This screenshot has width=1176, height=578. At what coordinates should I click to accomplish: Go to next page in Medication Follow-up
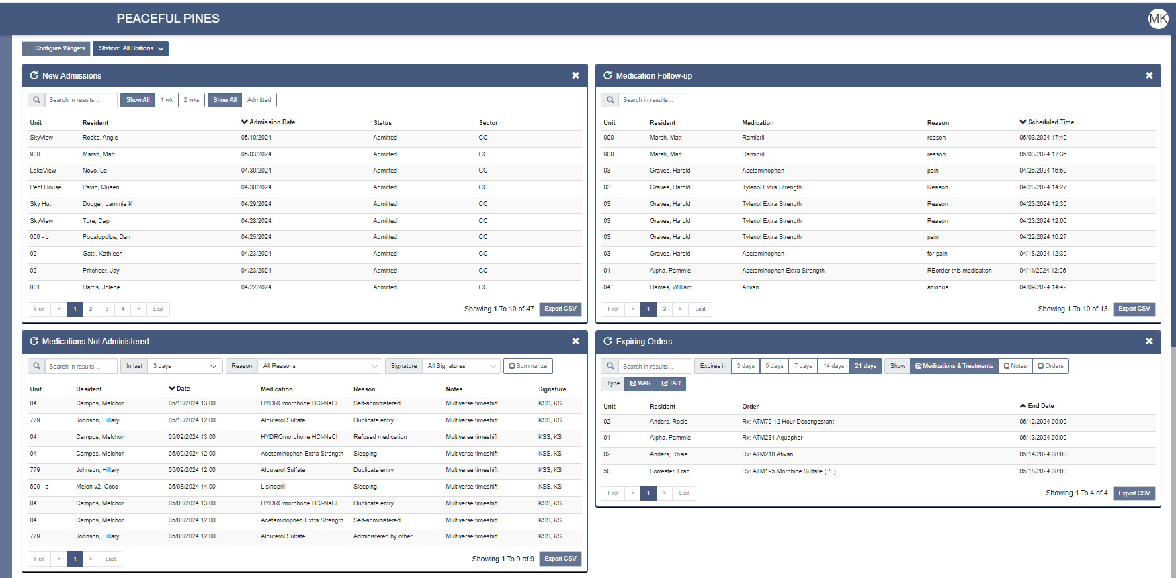point(681,309)
